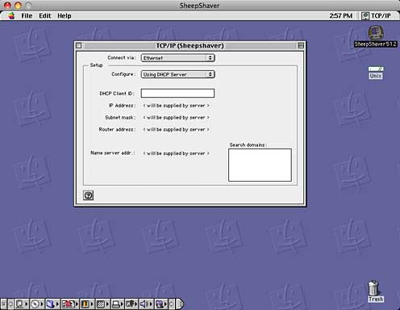The image size is (400, 310).
Task: Open the Apple menu
Action: coord(11,16)
